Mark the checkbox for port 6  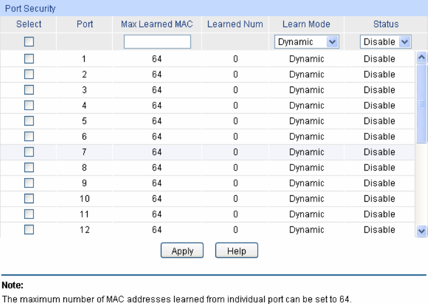click(x=29, y=137)
